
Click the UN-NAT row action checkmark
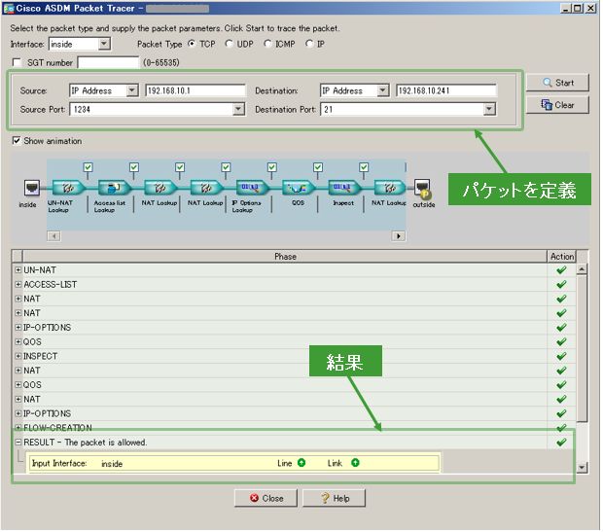pyautogui.click(x=562, y=270)
